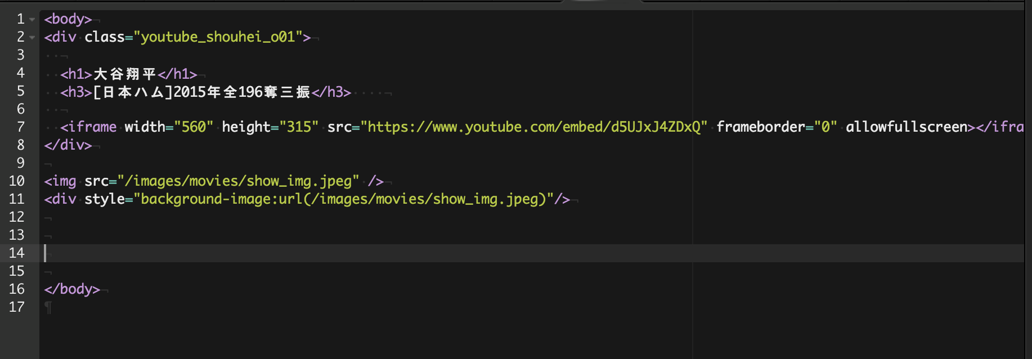Image resolution: width=1032 pixels, height=359 pixels.
Task: Click the allowfullscreen attribute in the iframe
Action: click(x=906, y=127)
